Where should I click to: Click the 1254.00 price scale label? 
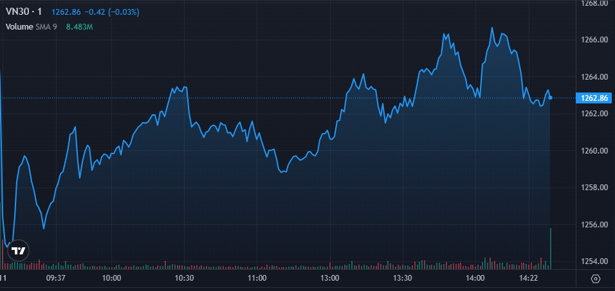tap(594, 261)
